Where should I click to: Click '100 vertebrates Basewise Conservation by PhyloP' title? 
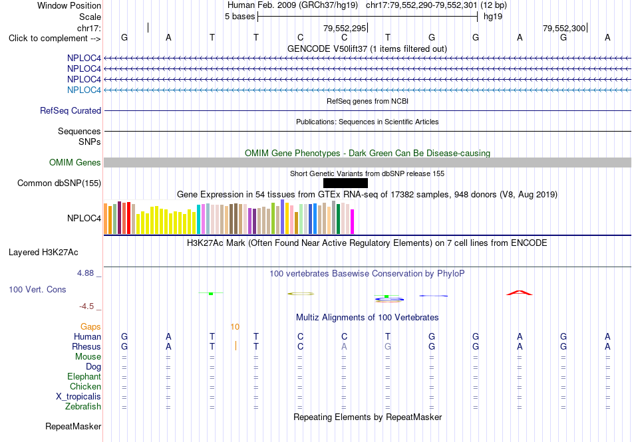[x=367, y=274]
